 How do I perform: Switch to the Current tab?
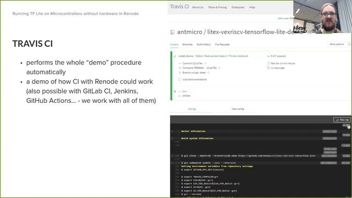click(x=174, y=45)
